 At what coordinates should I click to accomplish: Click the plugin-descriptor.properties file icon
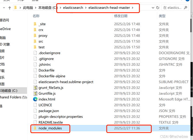[x=35, y=116]
